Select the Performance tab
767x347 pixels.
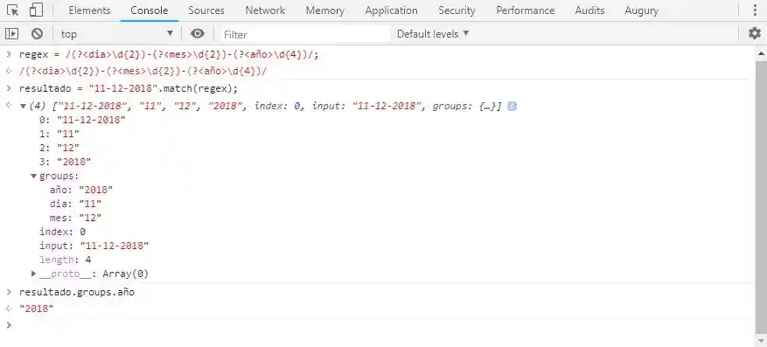526,10
